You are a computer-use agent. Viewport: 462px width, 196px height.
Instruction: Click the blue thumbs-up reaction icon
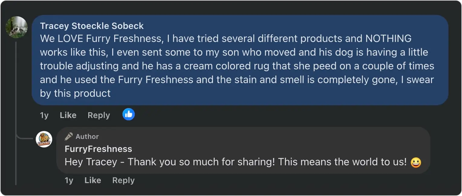point(129,114)
